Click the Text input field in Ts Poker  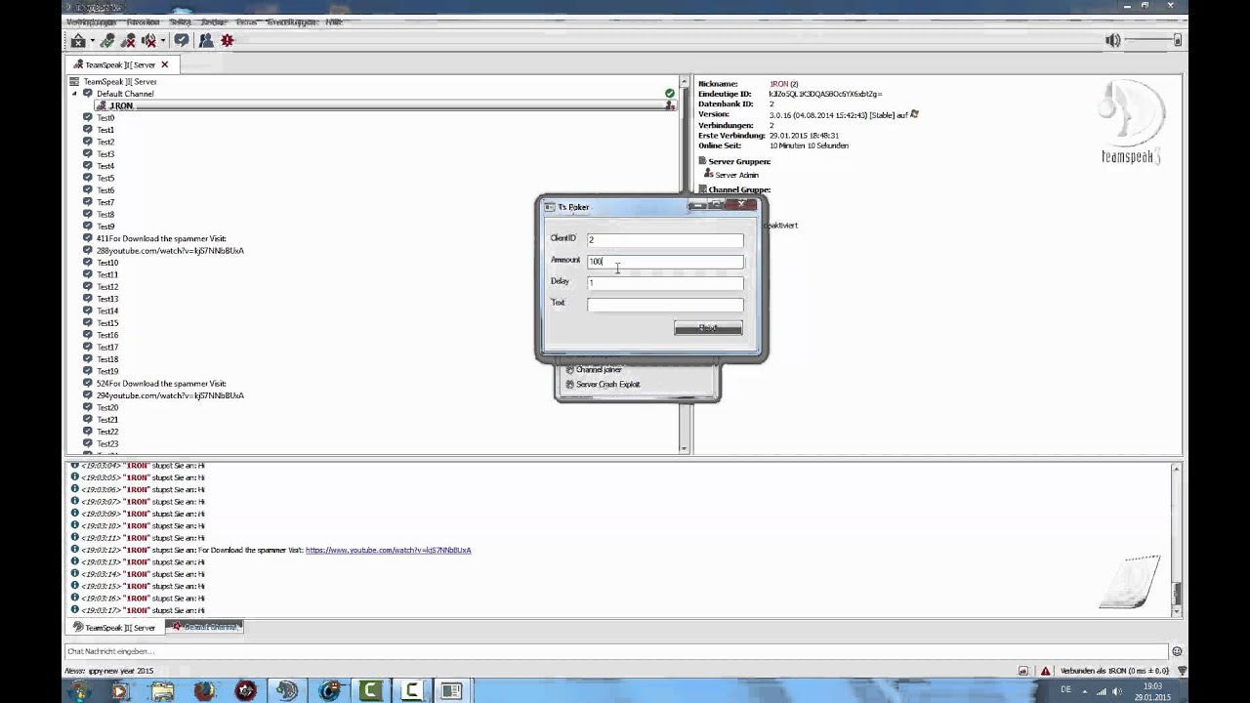[665, 304]
